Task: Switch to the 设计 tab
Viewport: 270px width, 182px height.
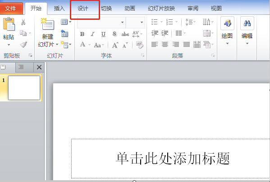Action: click(x=83, y=8)
